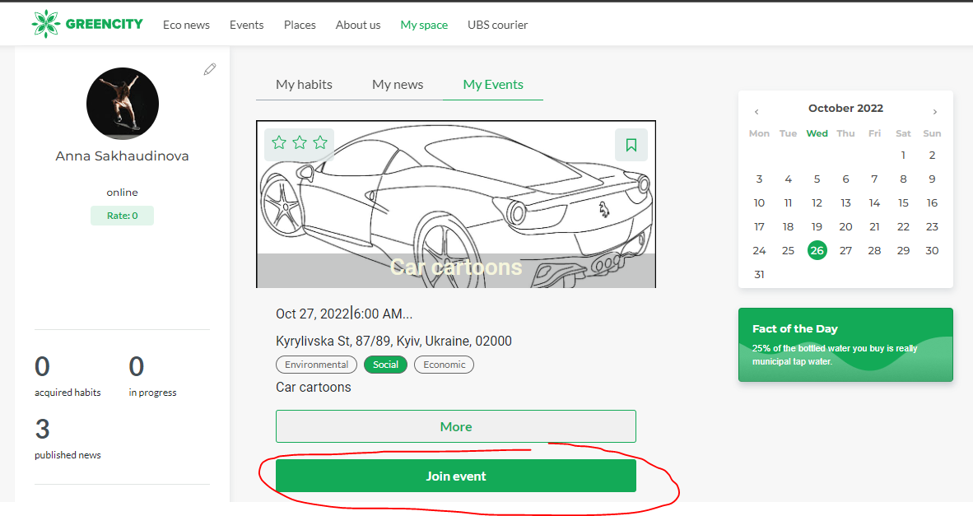
Task: Select date 26 on the calendar
Action: tap(817, 250)
